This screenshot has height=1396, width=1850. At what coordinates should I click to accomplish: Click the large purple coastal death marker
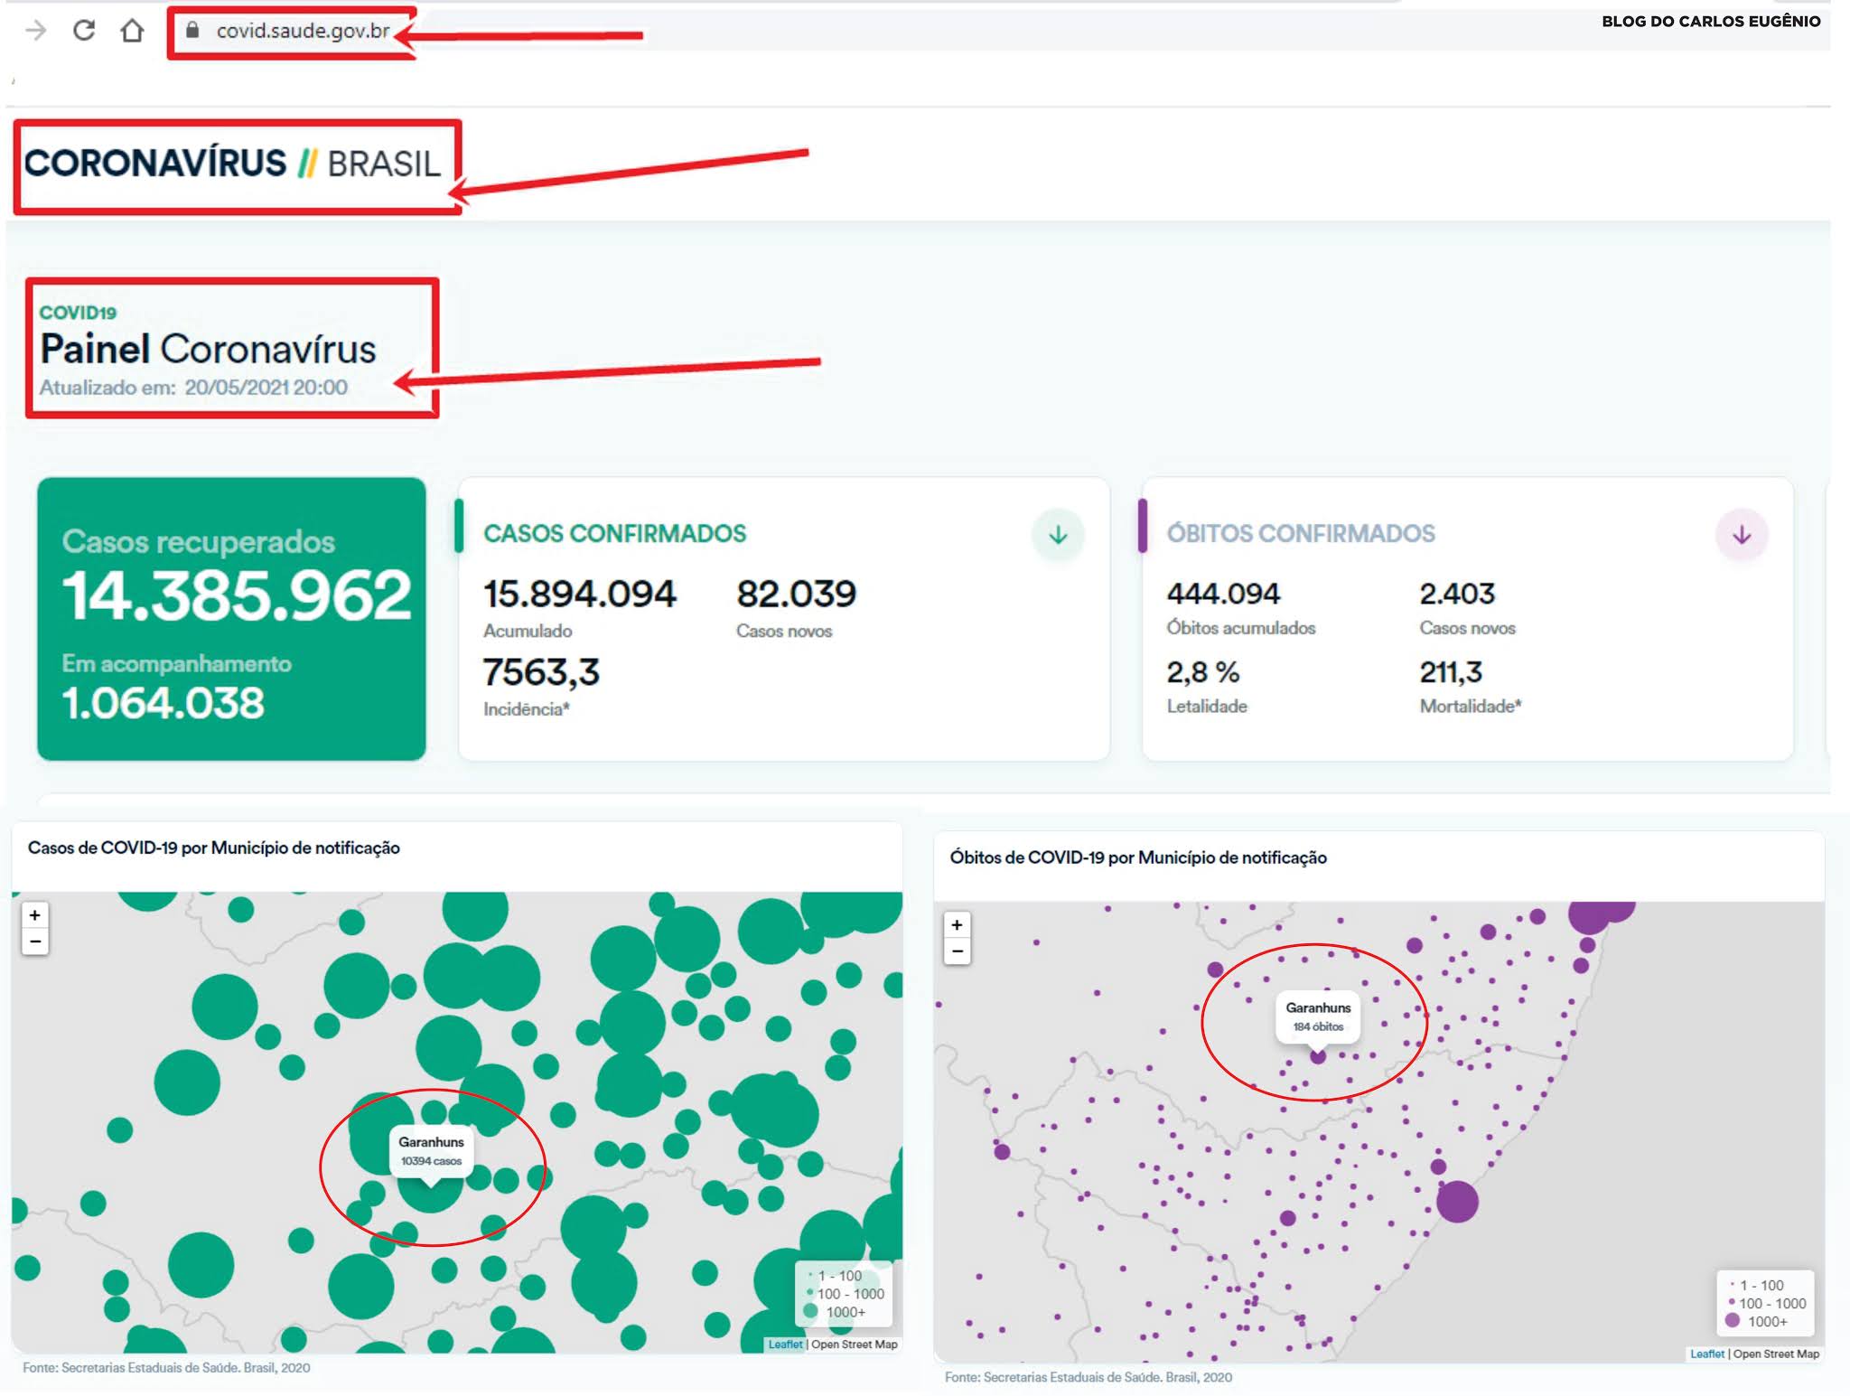tap(1456, 1201)
